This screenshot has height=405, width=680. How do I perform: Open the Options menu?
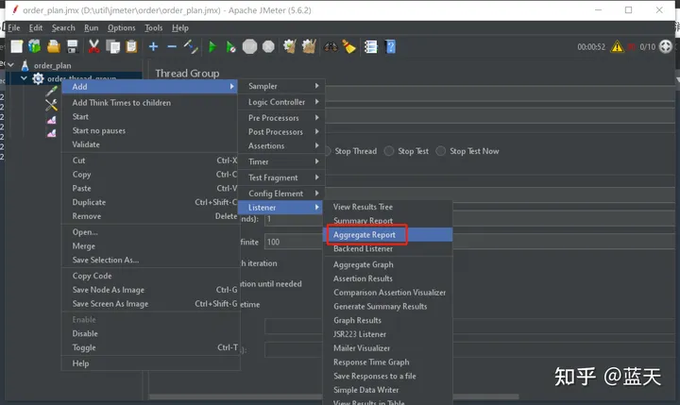pyautogui.click(x=122, y=27)
